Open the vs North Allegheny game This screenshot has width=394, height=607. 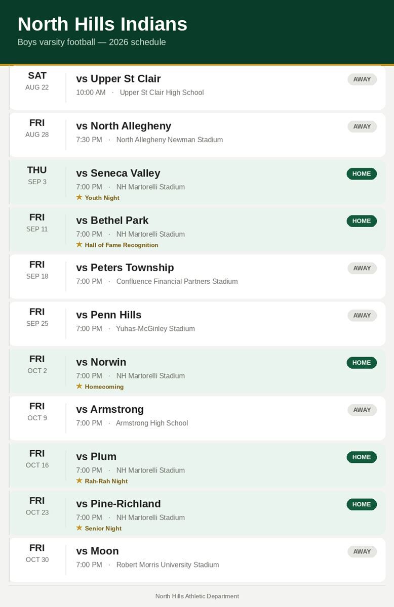click(124, 126)
